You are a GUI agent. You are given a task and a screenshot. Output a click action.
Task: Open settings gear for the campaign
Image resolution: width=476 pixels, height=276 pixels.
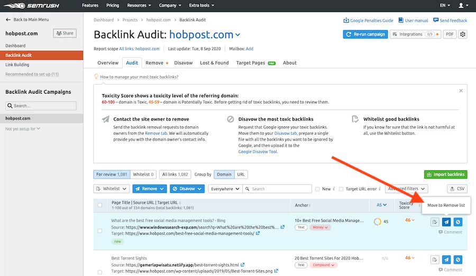[463, 34]
